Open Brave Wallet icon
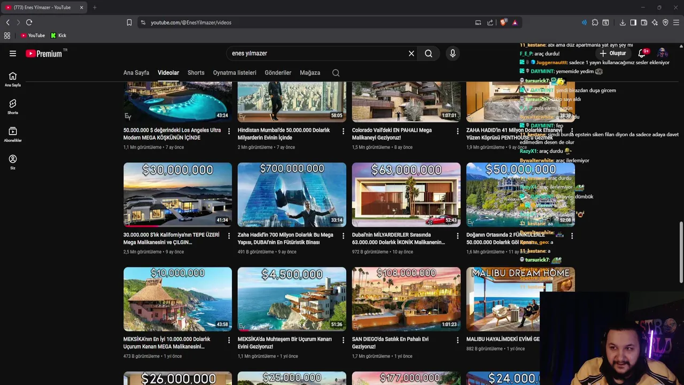The height and width of the screenshot is (385, 684). (644, 22)
